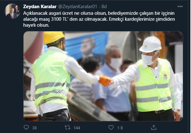Open the reply icon with speech bubble
This screenshot has height=133, width=191.
pos(26,127)
